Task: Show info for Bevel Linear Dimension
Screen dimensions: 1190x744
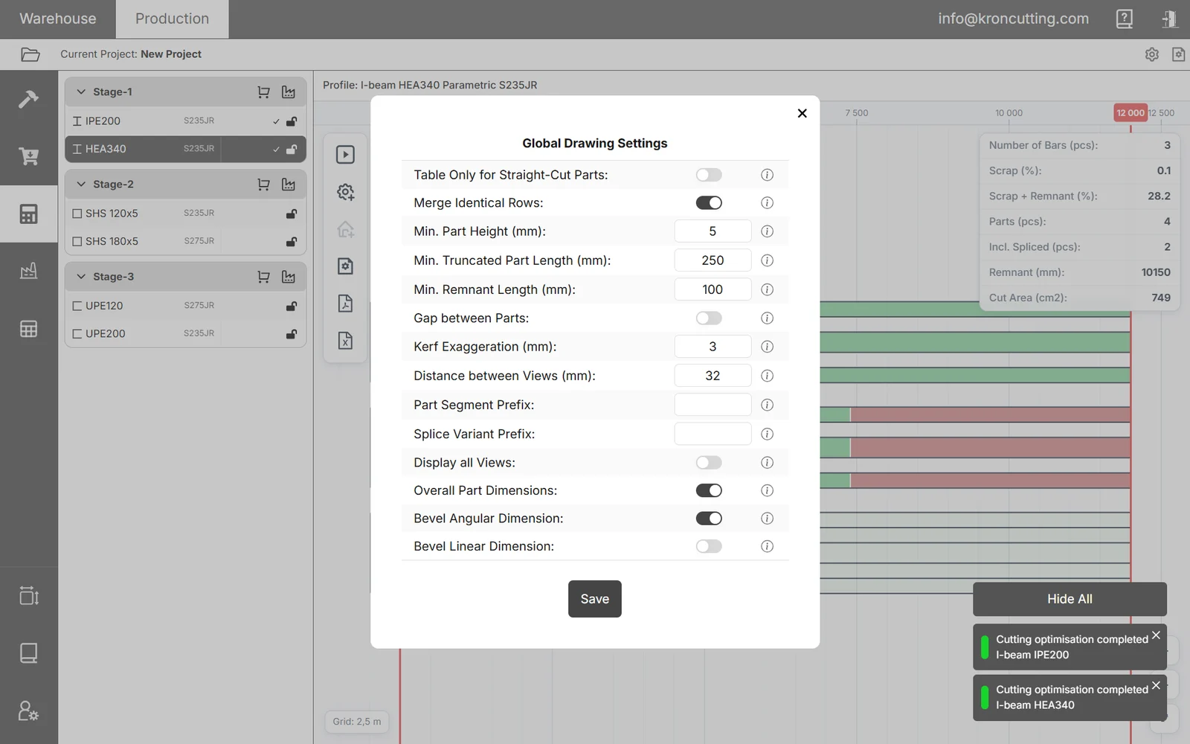Action: click(x=767, y=546)
